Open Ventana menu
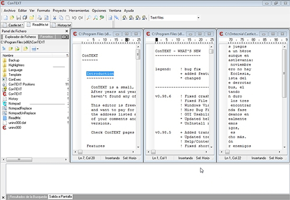This screenshot has height=200, width=290. (x=115, y=11)
